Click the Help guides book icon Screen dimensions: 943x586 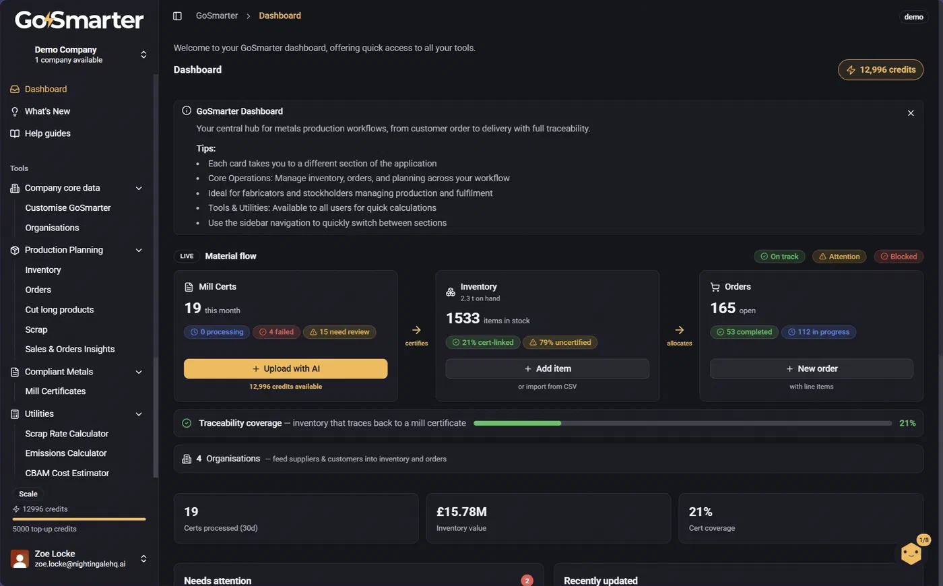click(15, 133)
